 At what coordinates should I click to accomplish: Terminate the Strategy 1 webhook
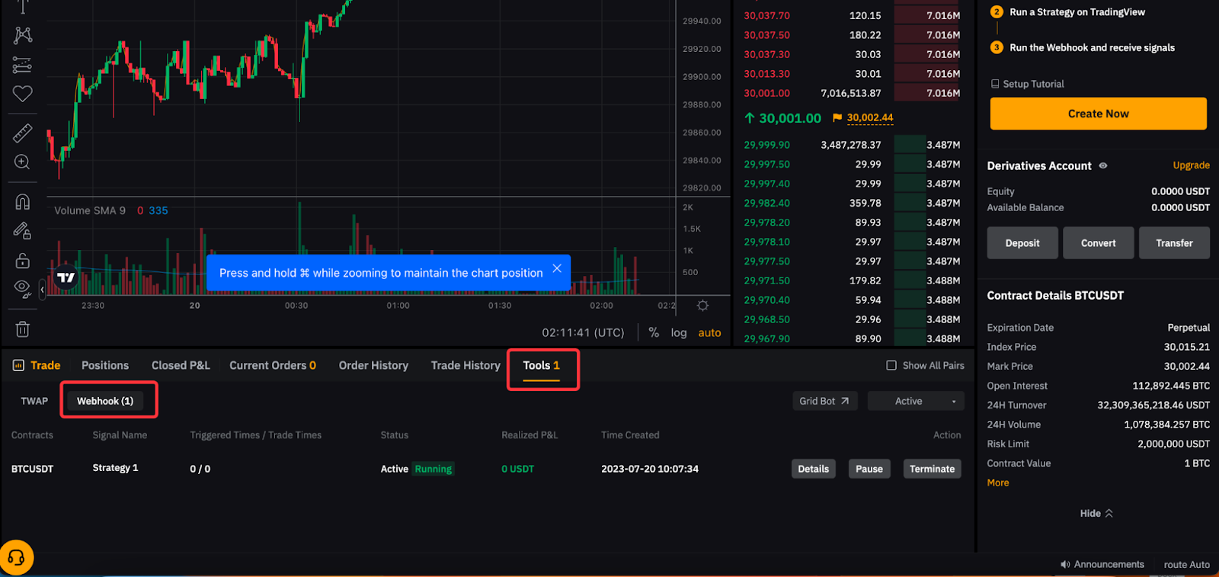(x=932, y=469)
